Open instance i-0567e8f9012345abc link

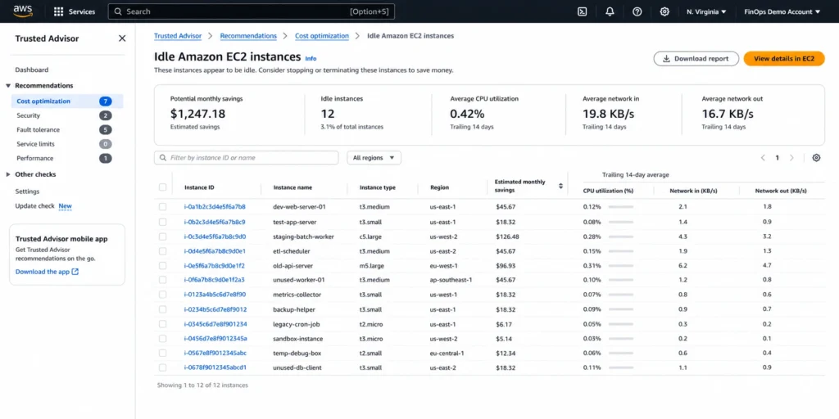click(x=215, y=353)
